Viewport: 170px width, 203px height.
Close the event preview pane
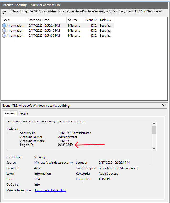click(x=163, y=106)
